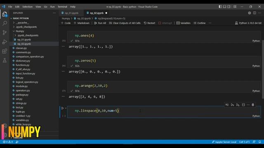Open the Testing flask view

point(5,60)
